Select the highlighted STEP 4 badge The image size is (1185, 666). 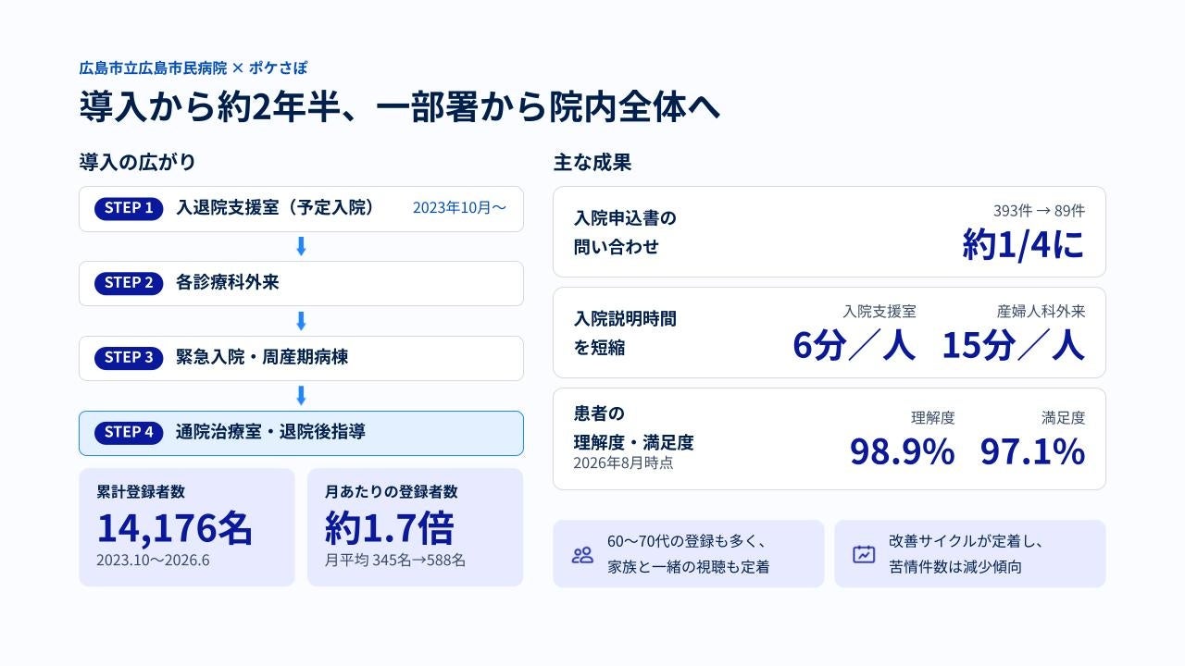pyautogui.click(x=129, y=433)
